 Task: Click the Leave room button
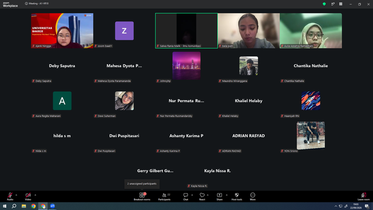[x=364, y=197]
